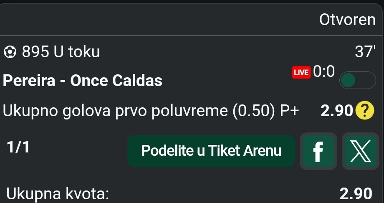Click the U toku status text
The width and height of the screenshot is (384, 203).
76,52
